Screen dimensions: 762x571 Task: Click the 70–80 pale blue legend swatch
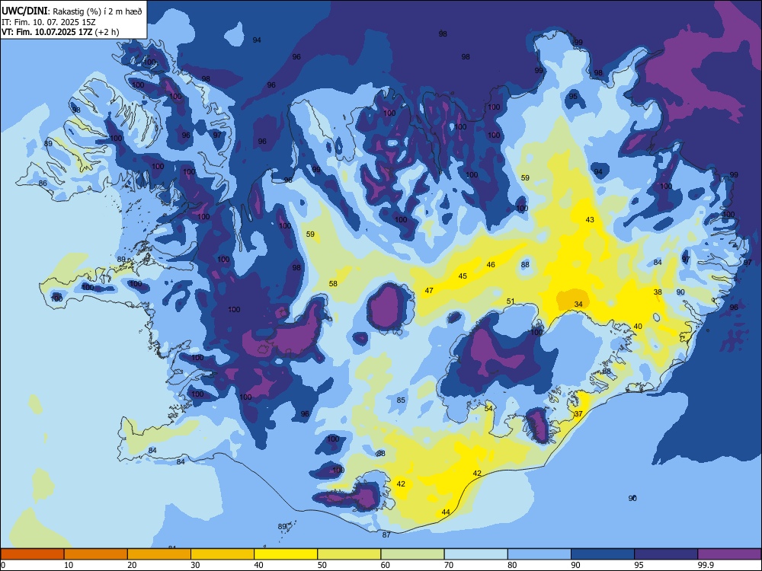475,554
